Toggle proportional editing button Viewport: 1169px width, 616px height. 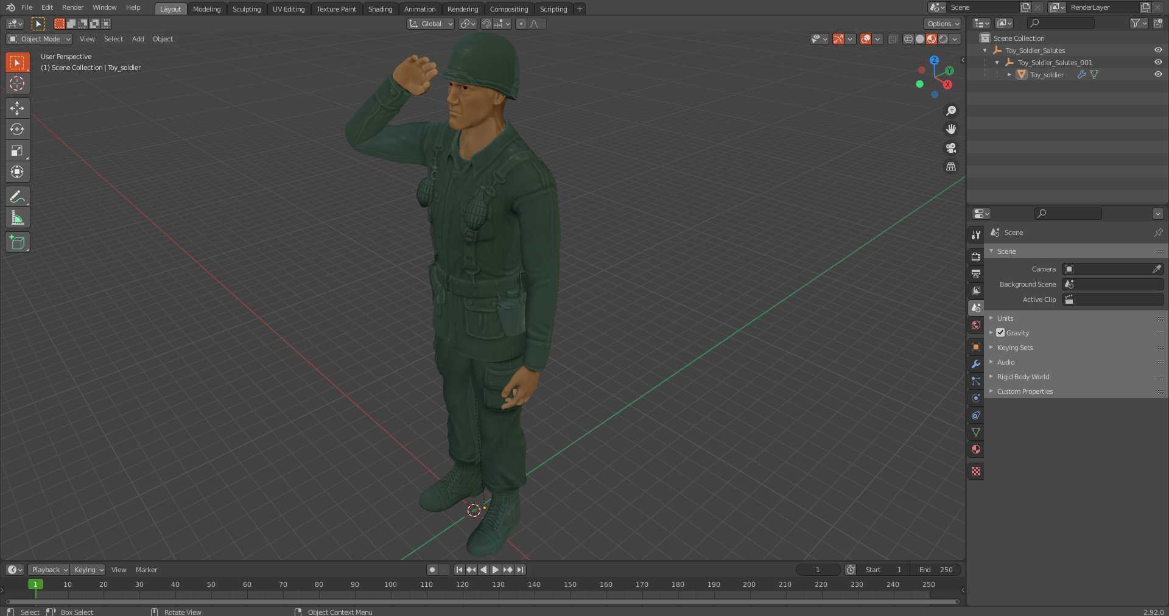pyautogui.click(x=521, y=24)
